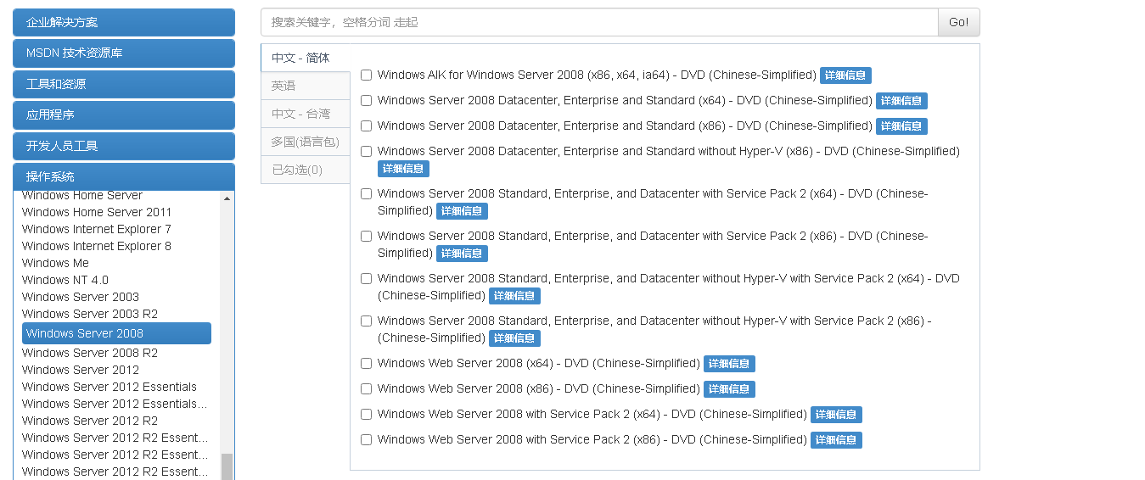Show 详细信息 for Web Server 2008 (x86) without Service Pack
Viewport: 1145px width, 480px height.
coord(729,389)
